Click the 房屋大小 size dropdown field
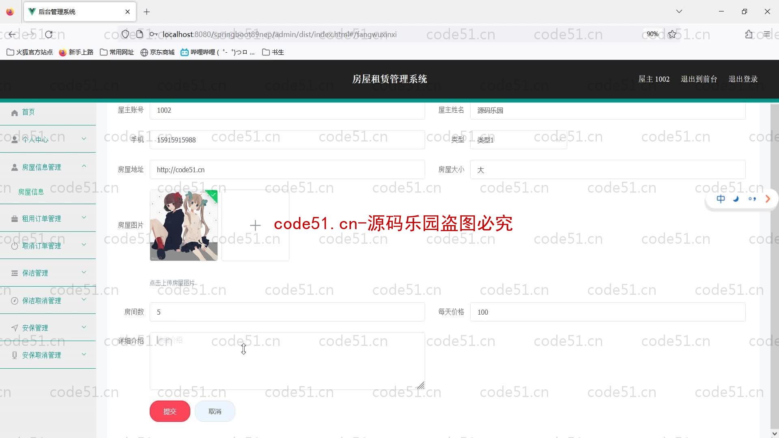The image size is (779, 438). [x=607, y=170]
